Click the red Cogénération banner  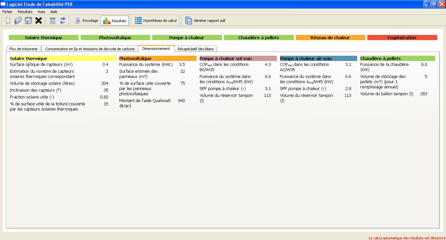click(402, 37)
